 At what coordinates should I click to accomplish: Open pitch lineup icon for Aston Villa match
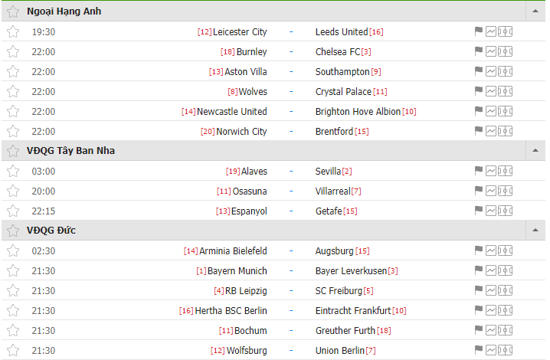[505, 71]
